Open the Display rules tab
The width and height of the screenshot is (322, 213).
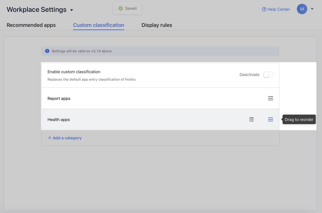pos(157,25)
